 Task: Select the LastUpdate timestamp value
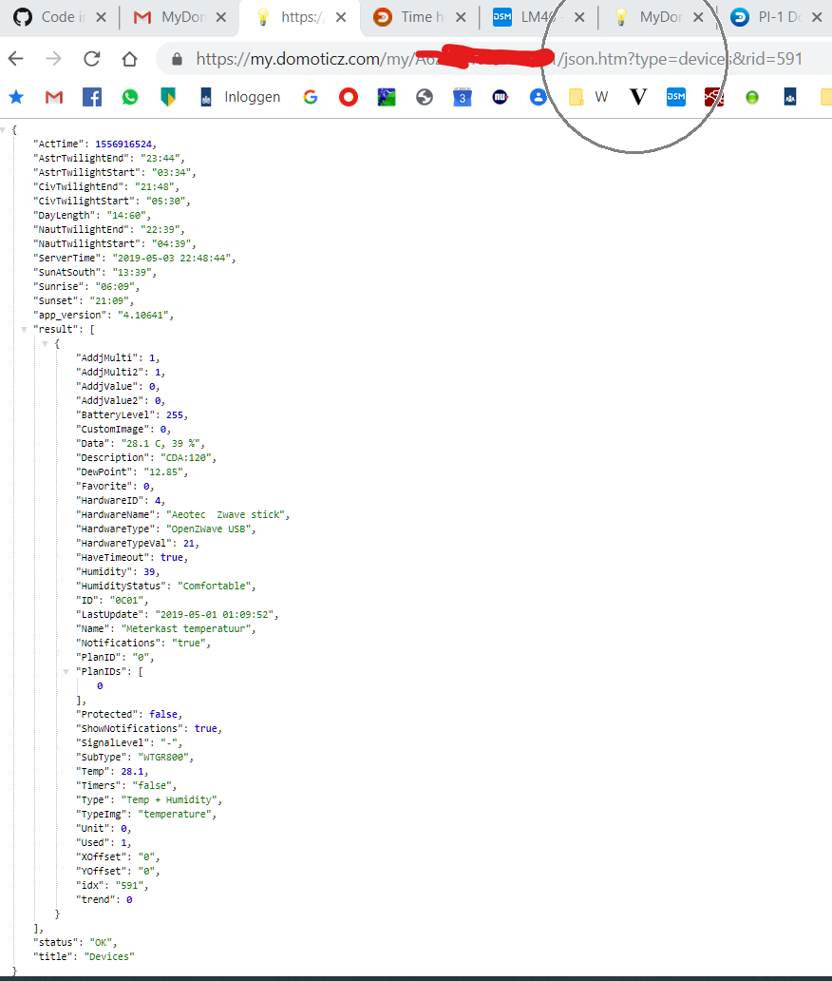(x=215, y=614)
